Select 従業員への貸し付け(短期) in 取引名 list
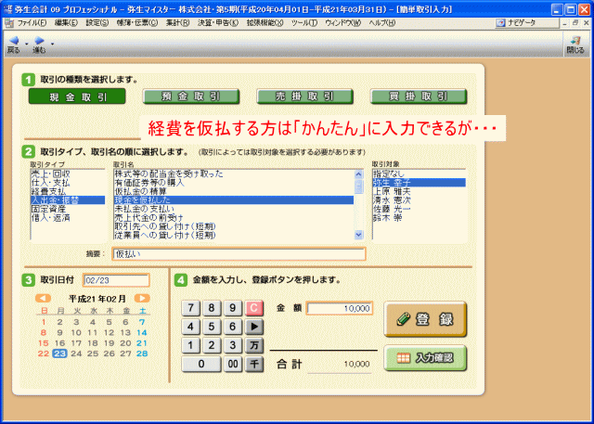Screen dimensions: 594x424 tap(234, 235)
